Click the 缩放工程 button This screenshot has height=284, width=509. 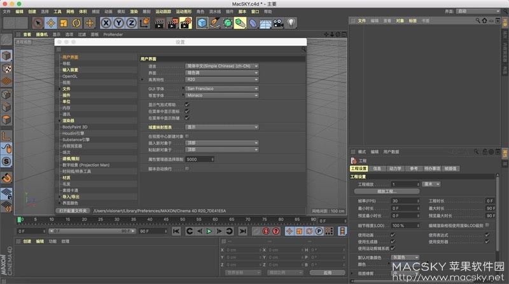pyautogui.click(x=387, y=191)
